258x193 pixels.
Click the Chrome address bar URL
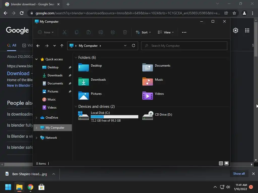coord(128,13)
